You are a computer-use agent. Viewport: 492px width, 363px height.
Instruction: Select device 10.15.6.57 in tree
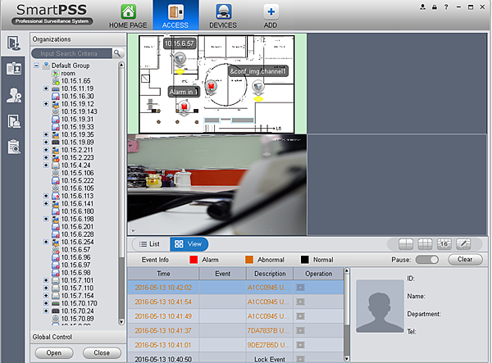coord(71,250)
